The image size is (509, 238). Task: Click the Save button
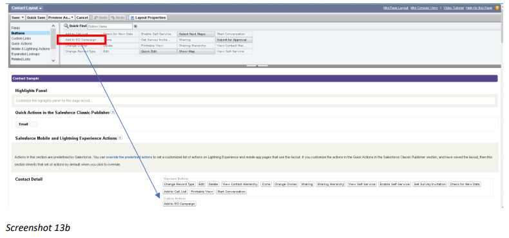coord(15,17)
